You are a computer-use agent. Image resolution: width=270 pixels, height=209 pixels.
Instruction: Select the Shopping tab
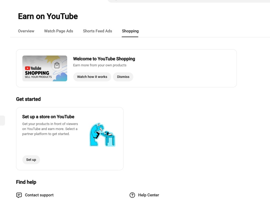tap(130, 31)
